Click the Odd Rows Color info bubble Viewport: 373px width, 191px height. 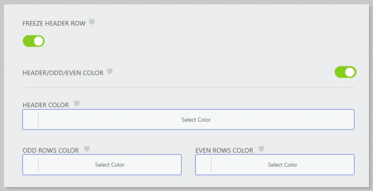[x=87, y=149]
